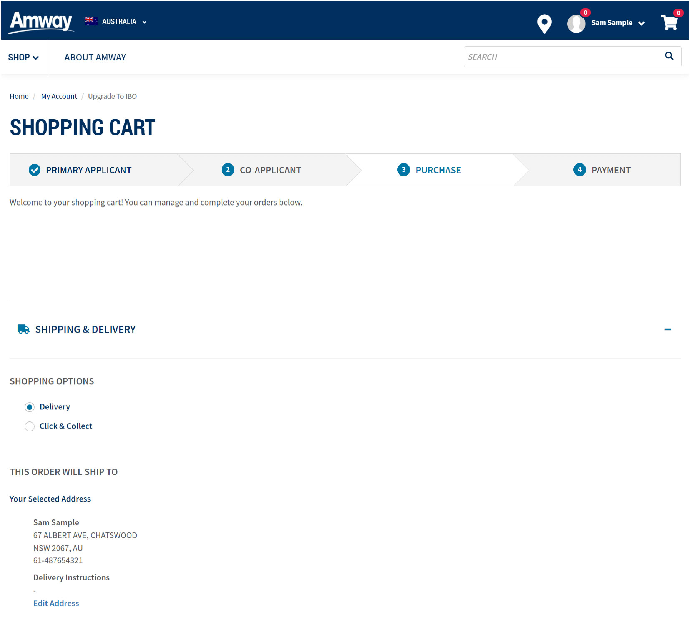
Task: Click the Shopping Cart page title
Action: [x=82, y=128]
